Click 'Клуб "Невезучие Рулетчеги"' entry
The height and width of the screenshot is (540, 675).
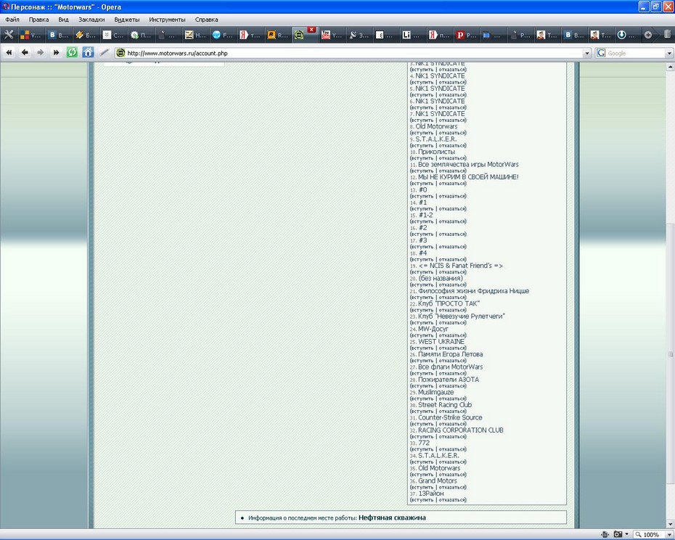coord(462,316)
